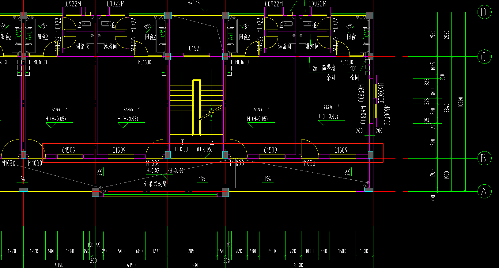The image size is (499, 268).
Task: Select axis bubble A
Action: 484,192
